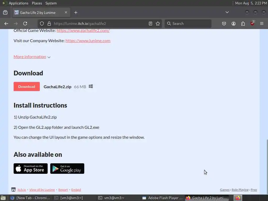
Task: Click the Search input box
Action: point(188,24)
